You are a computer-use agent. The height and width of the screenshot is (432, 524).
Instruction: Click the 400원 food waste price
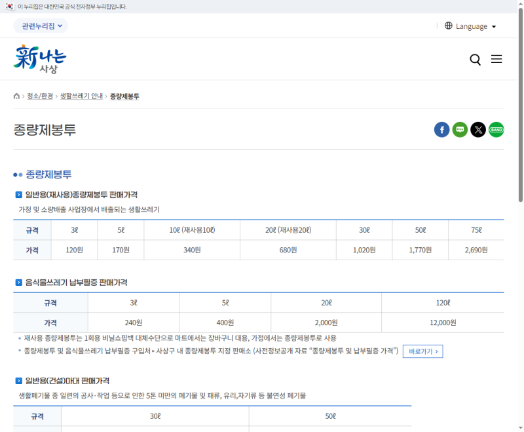tap(225, 323)
